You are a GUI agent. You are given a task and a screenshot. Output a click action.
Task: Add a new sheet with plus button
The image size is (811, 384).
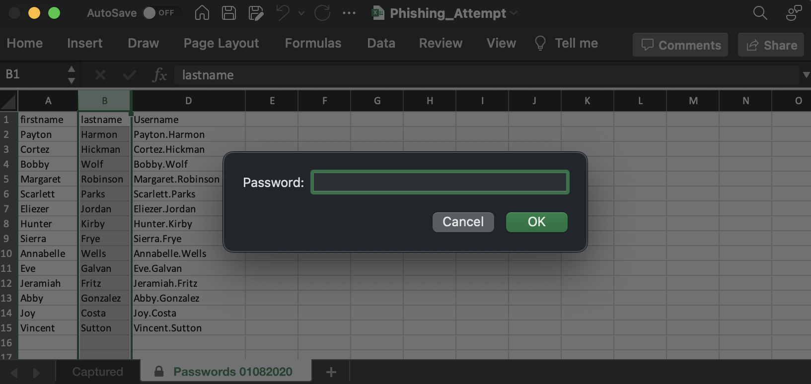click(x=331, y=372)
